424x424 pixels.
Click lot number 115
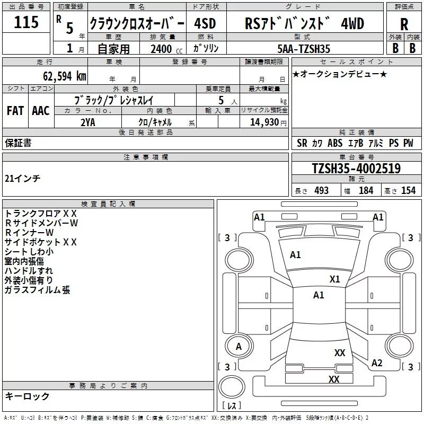26,23
